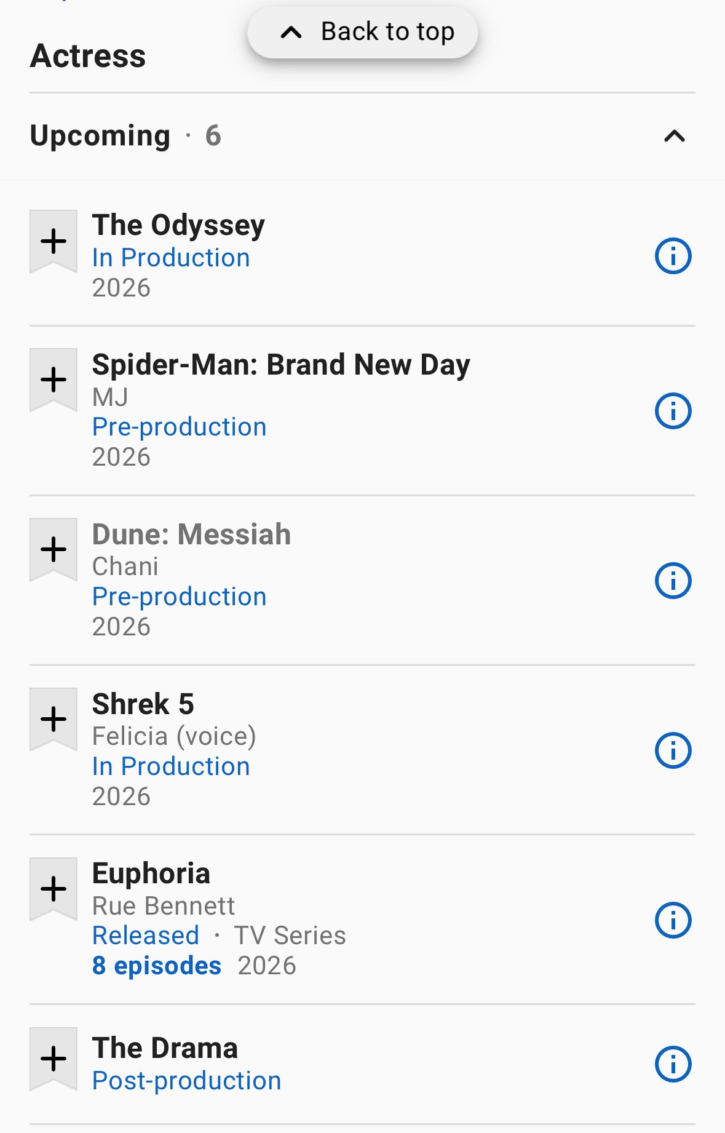Collapse the Upcoming section chevron
The image size is (725, 1133).
tap(675, 136)
